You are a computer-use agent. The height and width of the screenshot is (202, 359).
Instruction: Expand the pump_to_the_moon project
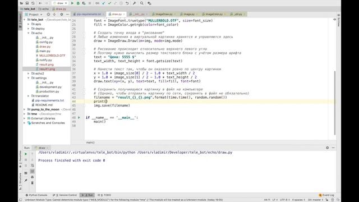click(25, 109)
